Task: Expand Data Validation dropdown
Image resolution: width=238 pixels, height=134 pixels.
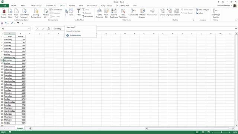Action: click(x=123, y=16)
